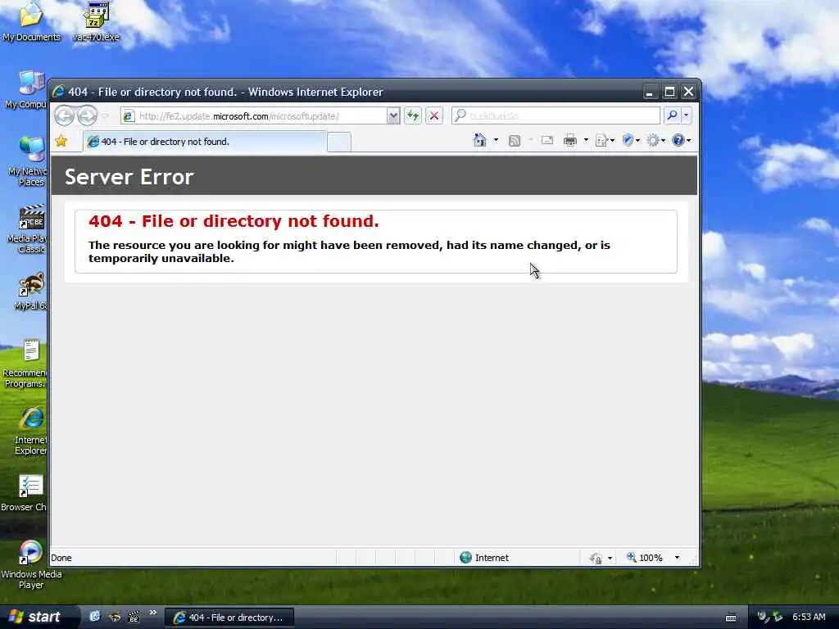Open a new blank tab

click(338, 143)
